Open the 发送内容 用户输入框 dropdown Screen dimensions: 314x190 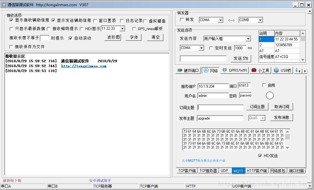point(248,39)
